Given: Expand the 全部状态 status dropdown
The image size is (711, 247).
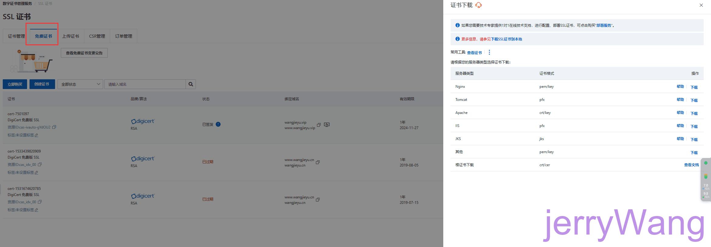Looking at the screenshot, I should 80,84.
